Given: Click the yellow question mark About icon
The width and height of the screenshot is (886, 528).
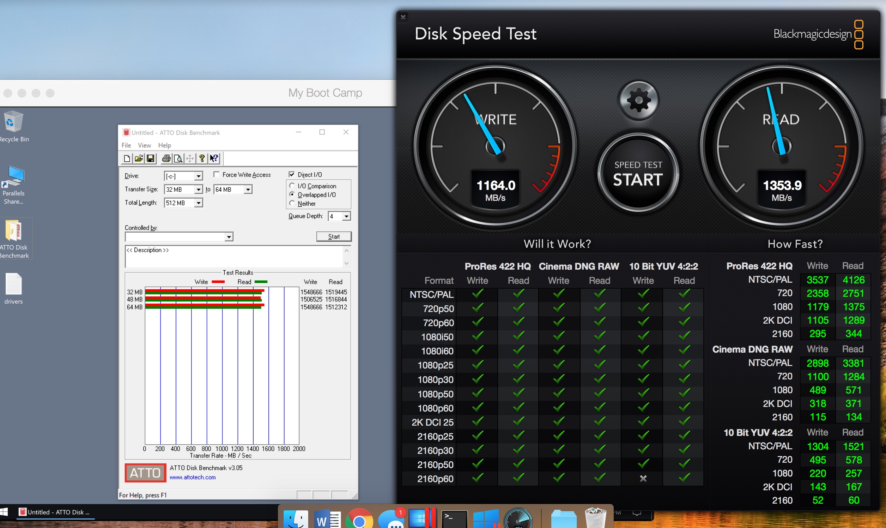Looking at the screenshot, I should [202, 159].
